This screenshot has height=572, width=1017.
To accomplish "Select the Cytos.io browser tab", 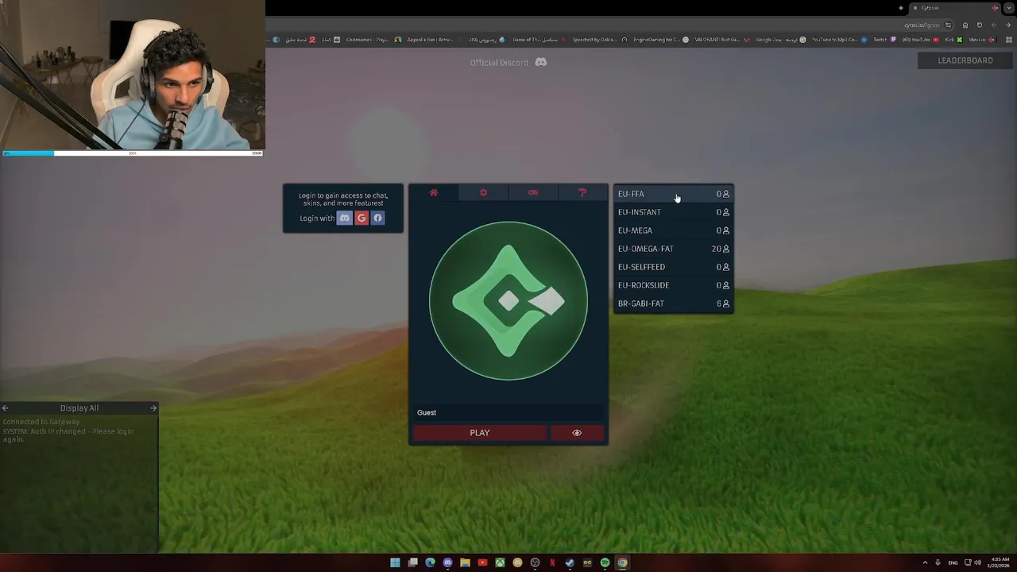I will (x=955, y=8).
